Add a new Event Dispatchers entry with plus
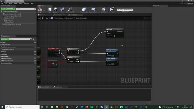Viewport: 194px width, 109px height. [35, 63]
